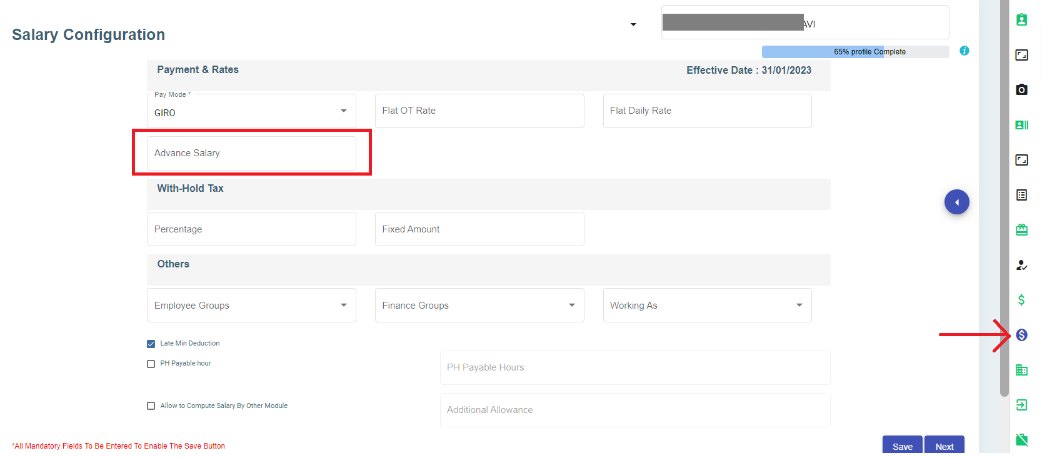Enable the PH Payable hour checkbox
The height and width of the screenshot is (458, 1042).
pos(151,364)
